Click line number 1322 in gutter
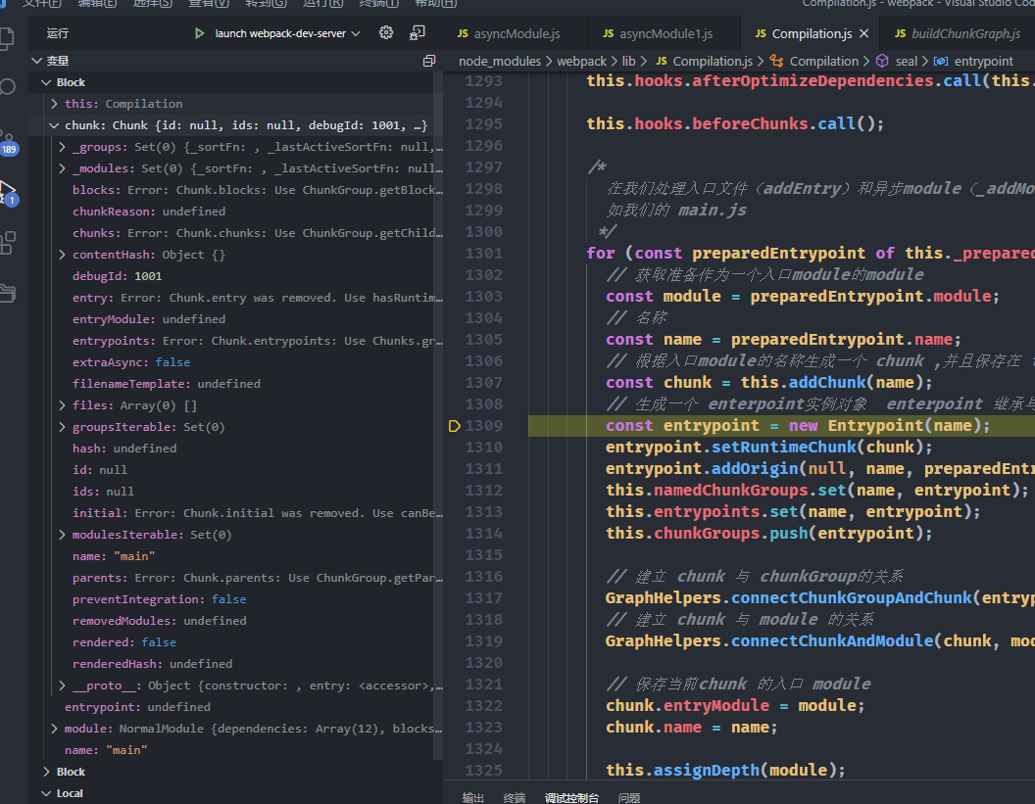The image size is (1035, 804). point(483,706)
